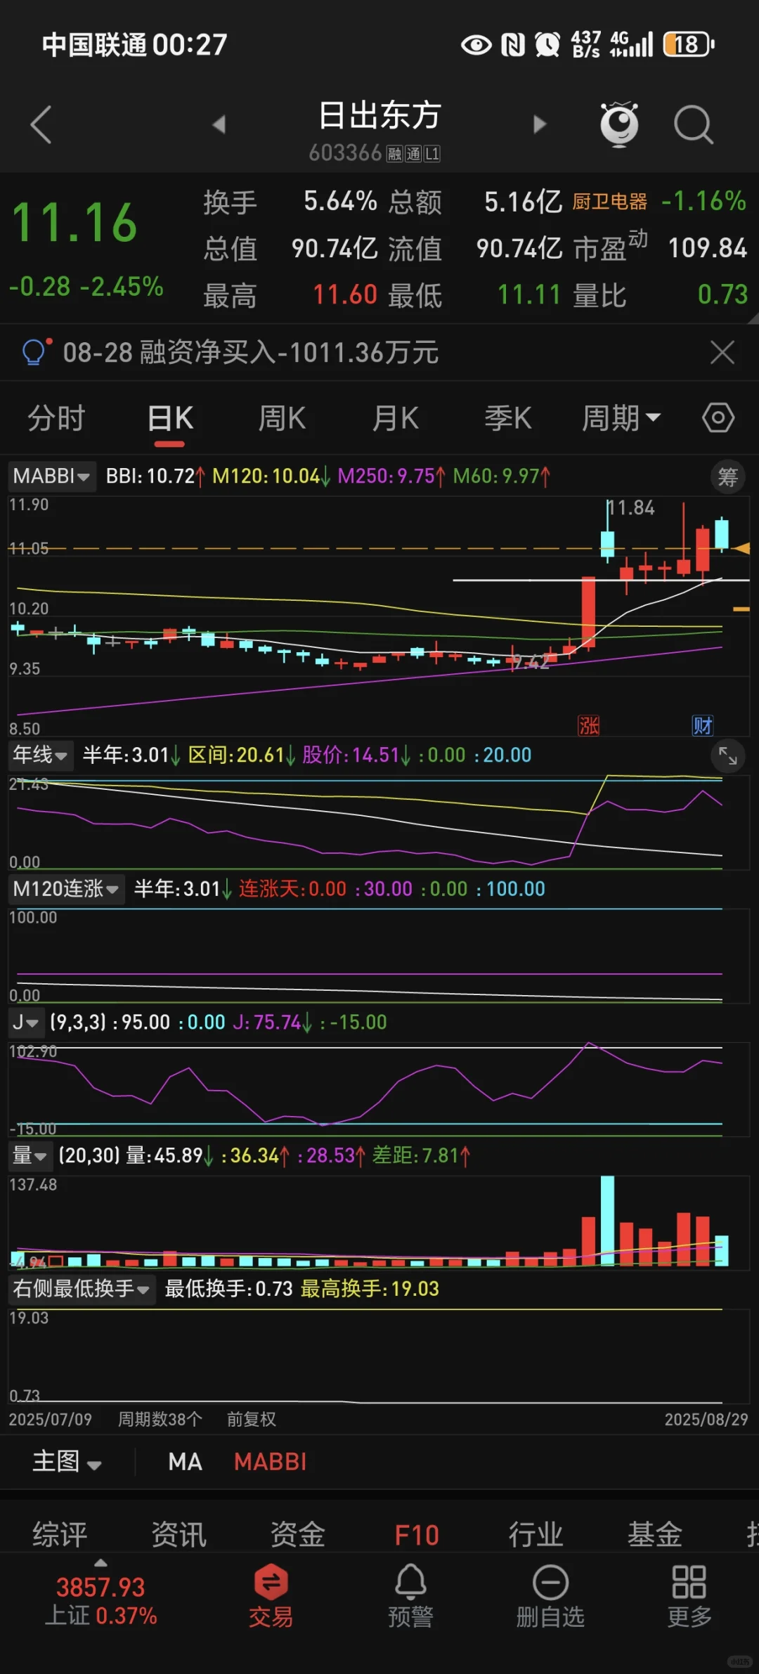Open the 资讯 tab
759x1674 pixels.
(179, 1536)
